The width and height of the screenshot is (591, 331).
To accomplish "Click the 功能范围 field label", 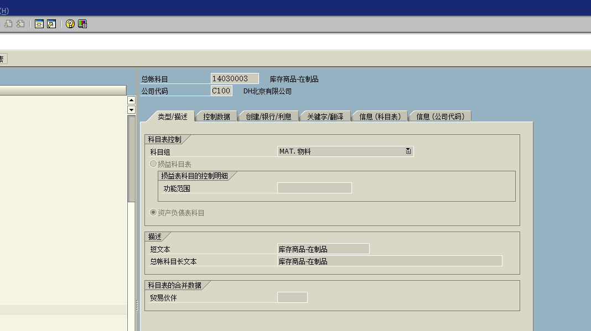I will 177,188.
